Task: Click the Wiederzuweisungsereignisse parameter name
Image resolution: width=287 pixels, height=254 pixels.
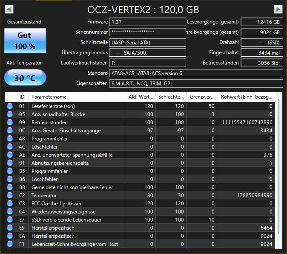Action: [x=63, y=211]
